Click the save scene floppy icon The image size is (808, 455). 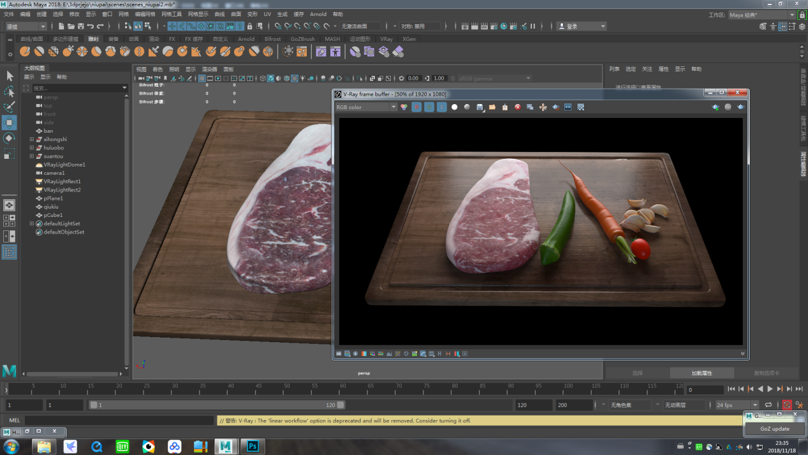pos(80,26)
